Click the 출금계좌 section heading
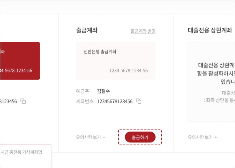 tap(87, 30)
